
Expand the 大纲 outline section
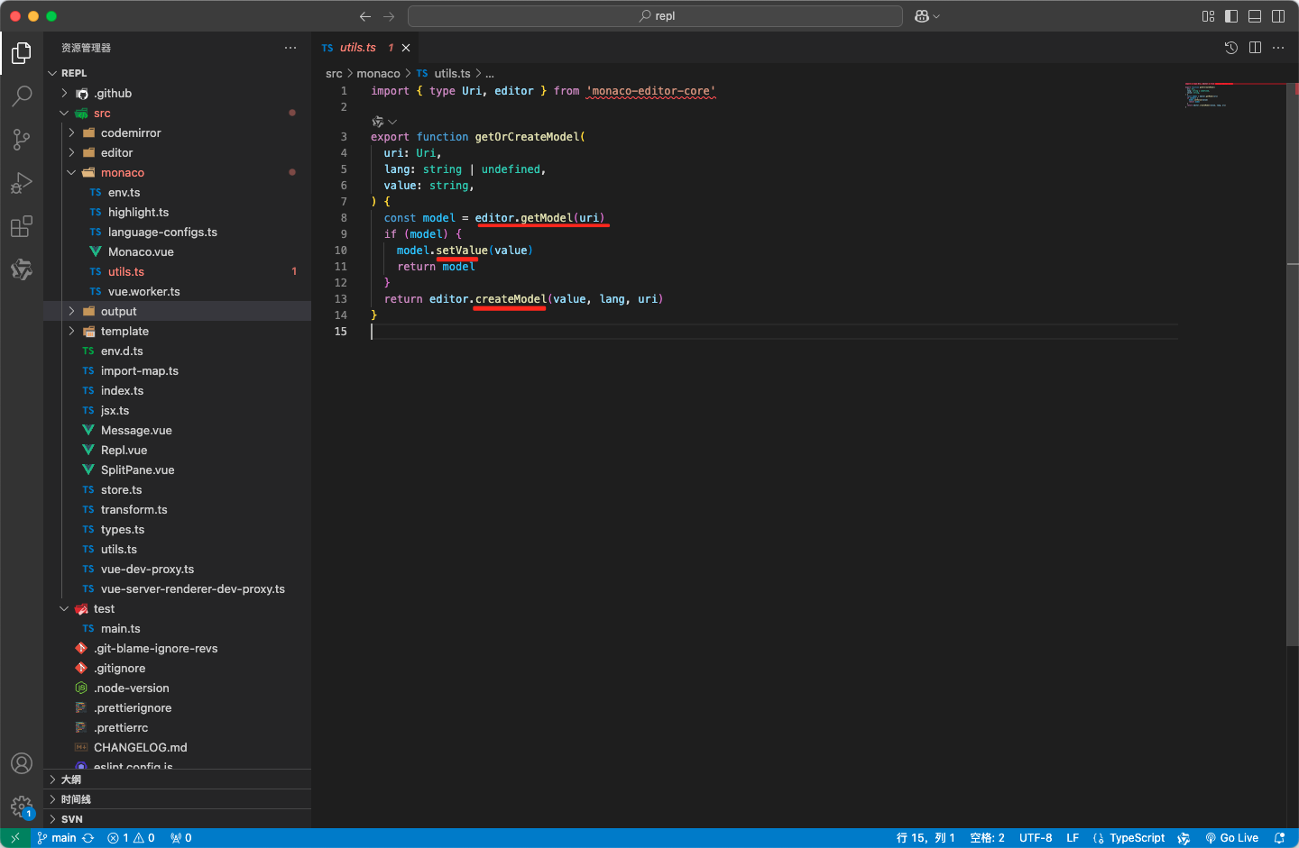point(177,780)
